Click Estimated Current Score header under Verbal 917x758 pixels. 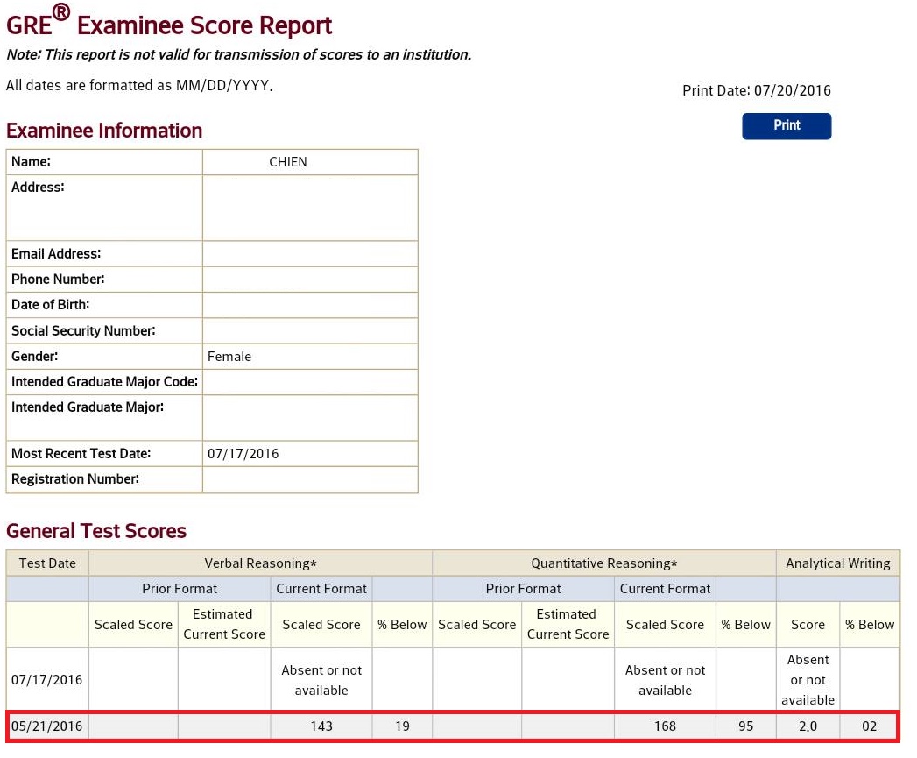224,625
